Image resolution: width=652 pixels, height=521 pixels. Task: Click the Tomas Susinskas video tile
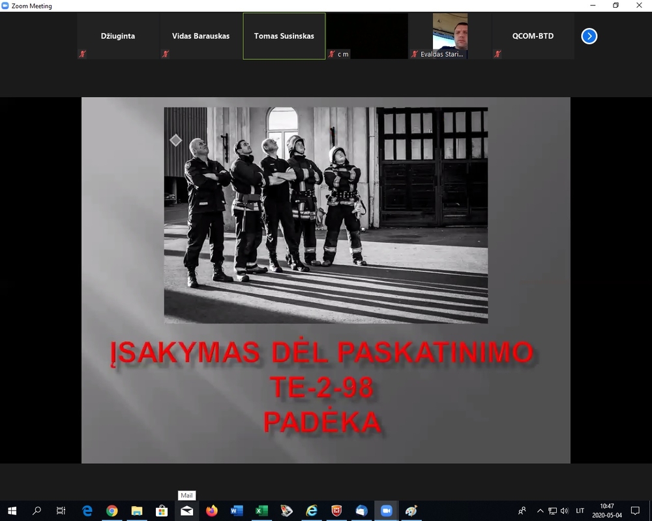pyautogui.click(x=284, y=36)
